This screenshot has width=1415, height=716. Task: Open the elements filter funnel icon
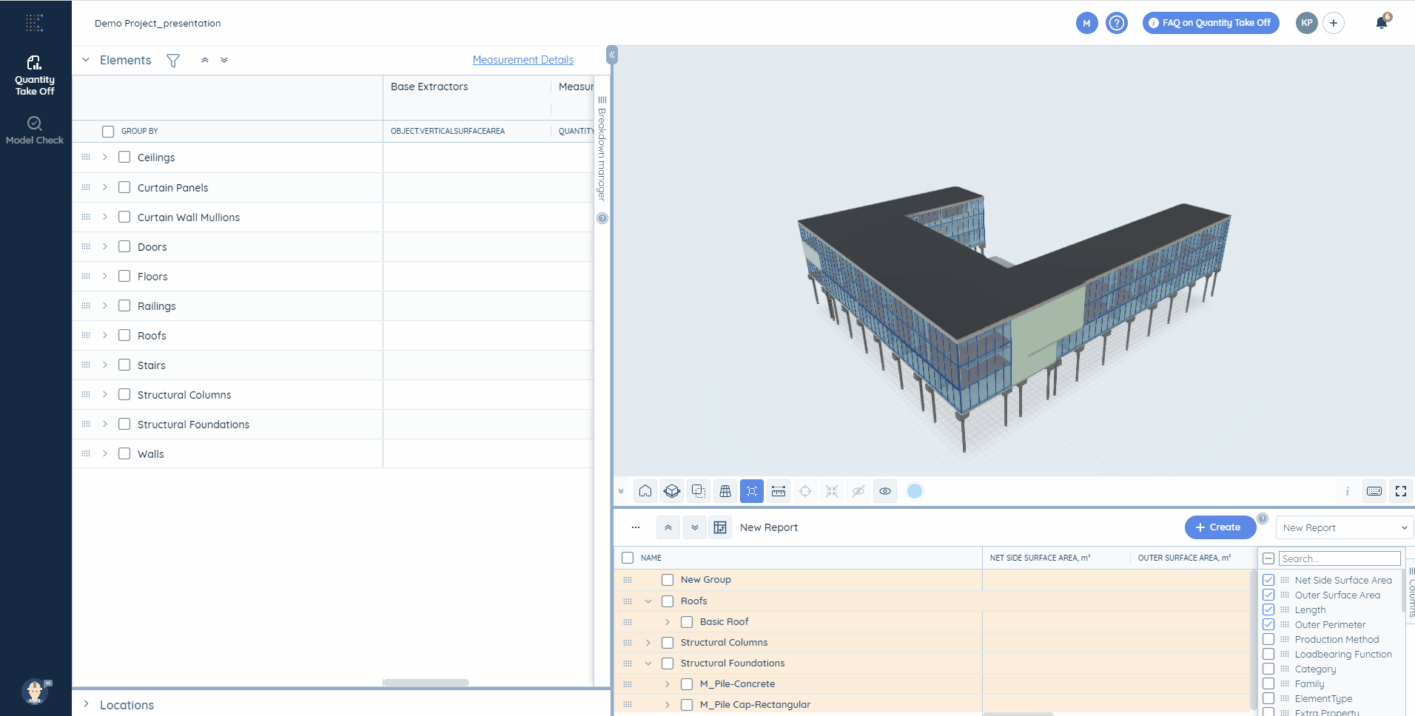click(x=173, y=61)
